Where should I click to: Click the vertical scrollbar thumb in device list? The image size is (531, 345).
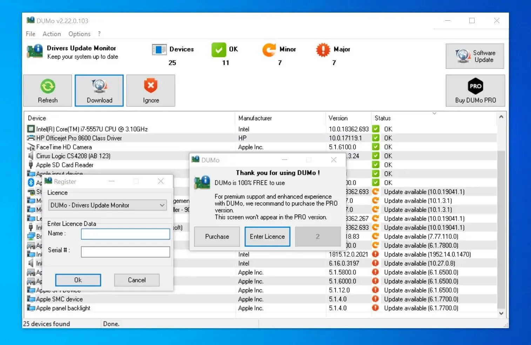[x=501, y=230]
